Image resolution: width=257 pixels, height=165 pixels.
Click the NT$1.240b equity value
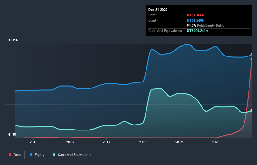(195, 20)
